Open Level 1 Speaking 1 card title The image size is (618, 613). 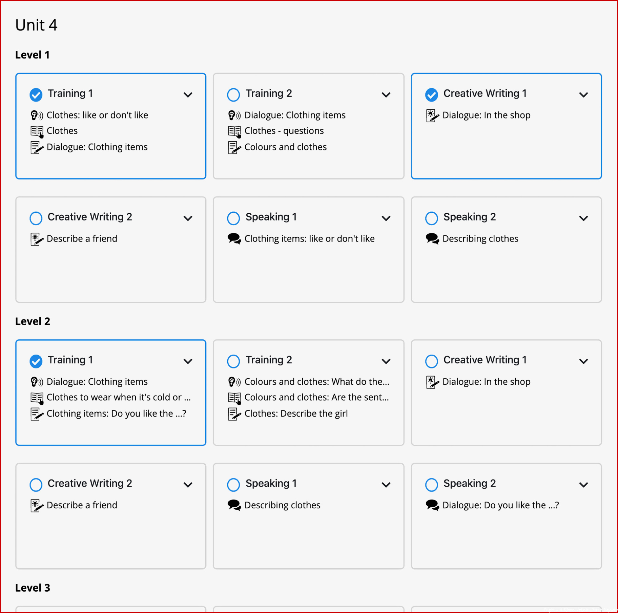271,217
